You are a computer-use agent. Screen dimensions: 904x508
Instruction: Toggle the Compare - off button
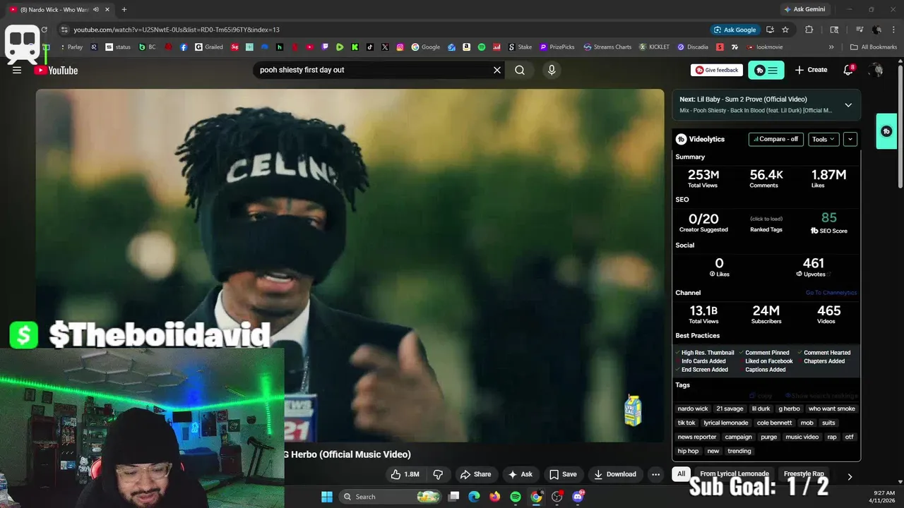pos(775,139)
